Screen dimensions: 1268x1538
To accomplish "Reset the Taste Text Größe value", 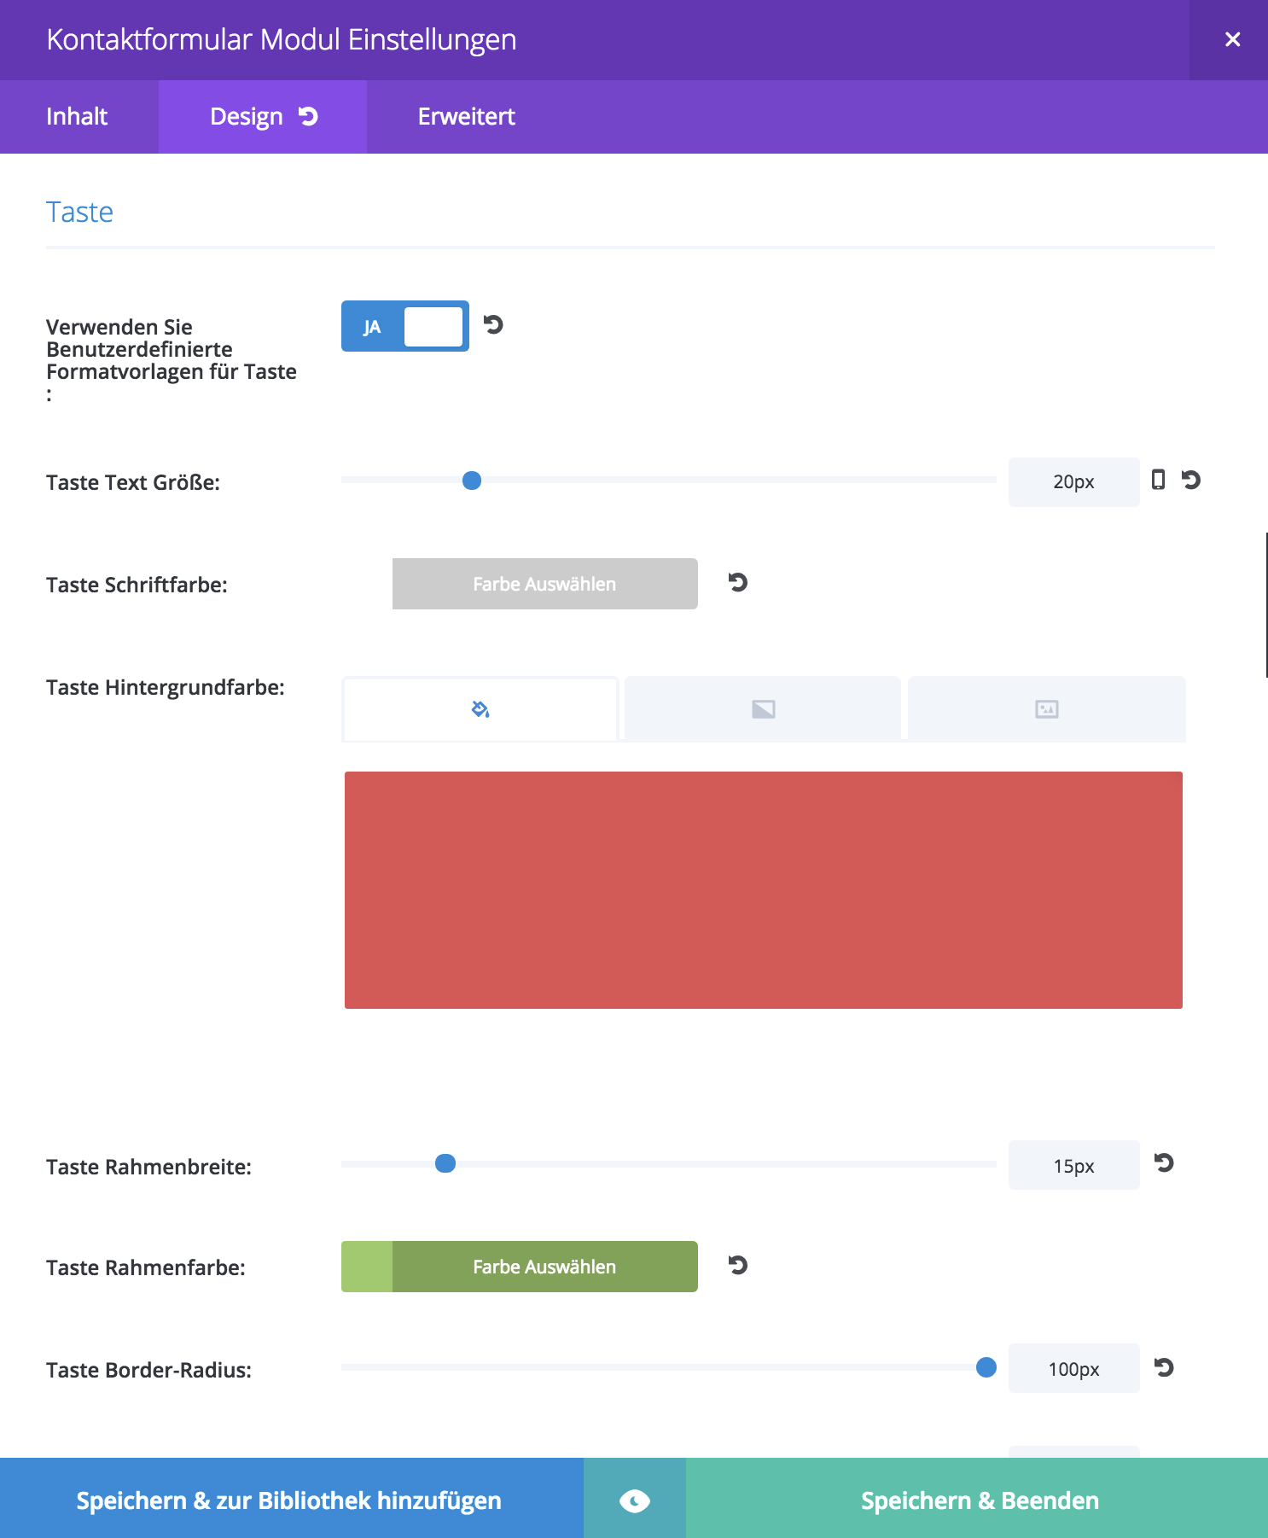I will pos(1191,481).
